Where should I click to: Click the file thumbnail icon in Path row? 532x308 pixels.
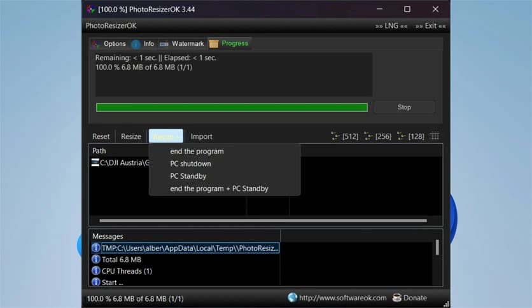(95, 162)
